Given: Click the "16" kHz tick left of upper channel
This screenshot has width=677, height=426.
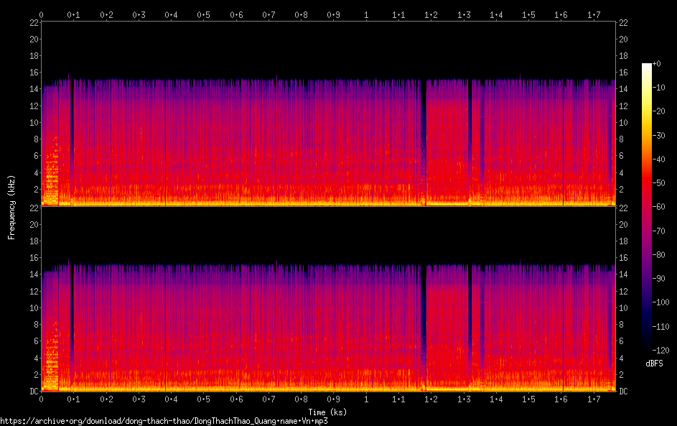Looking at the screenshot, I should [x=34, y=72].
